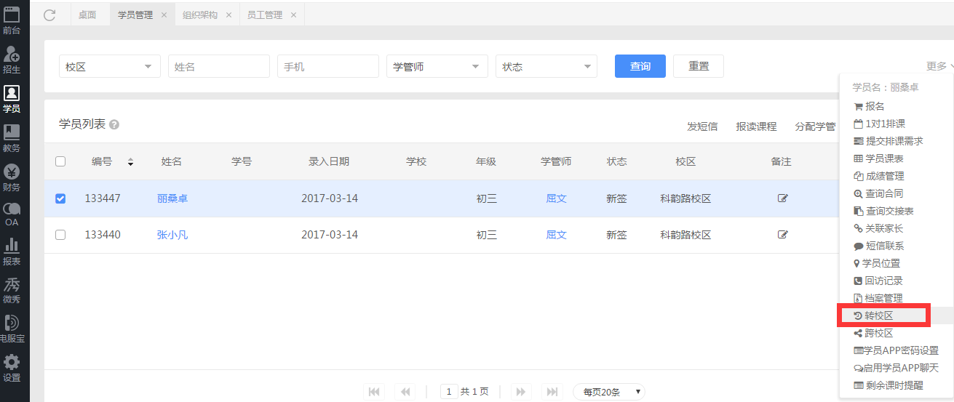Open the 每页20条 page size dropdown

pos(609,392)
